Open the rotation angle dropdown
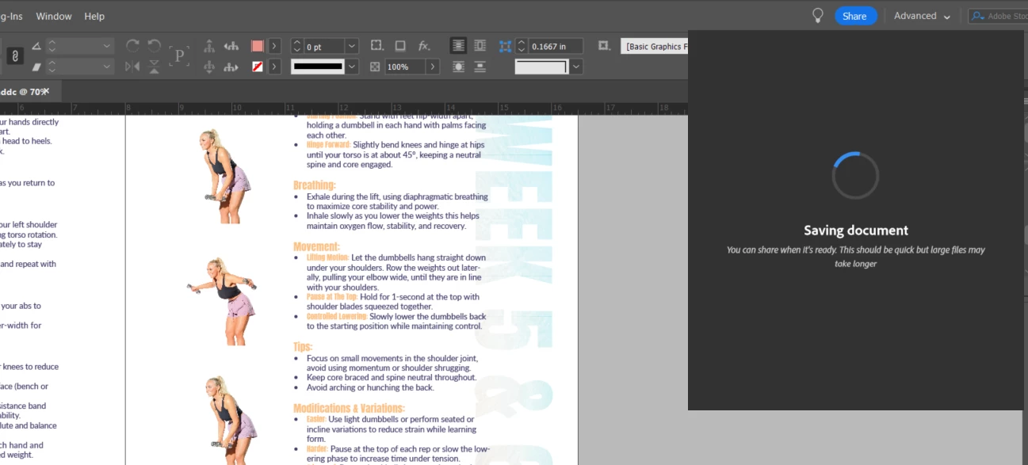 pos(107,46)
